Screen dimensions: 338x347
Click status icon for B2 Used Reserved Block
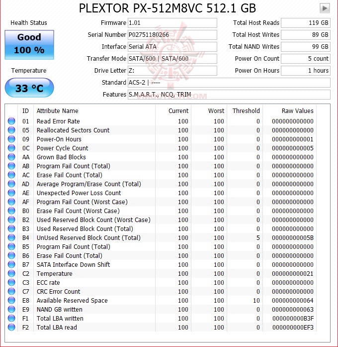(11, 220)
